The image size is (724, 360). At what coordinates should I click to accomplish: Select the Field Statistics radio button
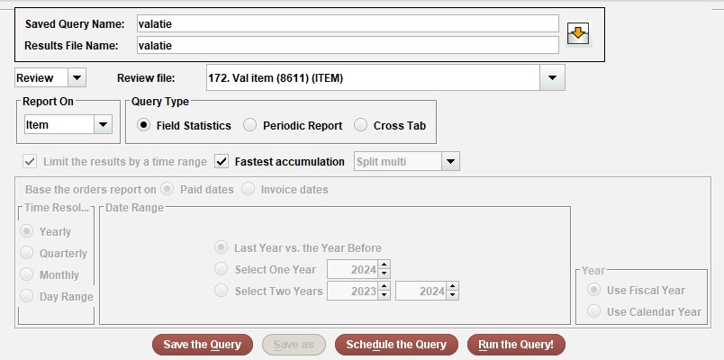tap(143, 125)
